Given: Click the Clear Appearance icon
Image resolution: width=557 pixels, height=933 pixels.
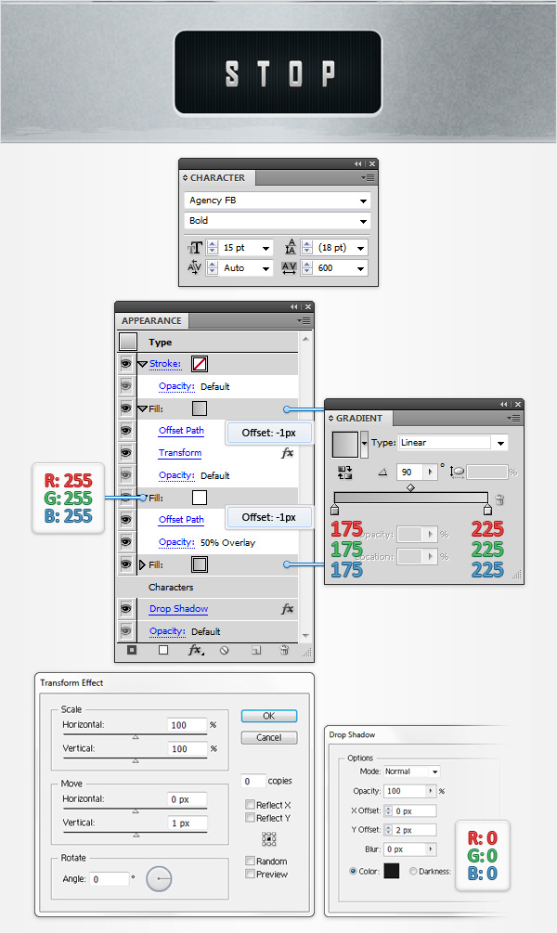Looking at the screenshot, I should [225, 651].
